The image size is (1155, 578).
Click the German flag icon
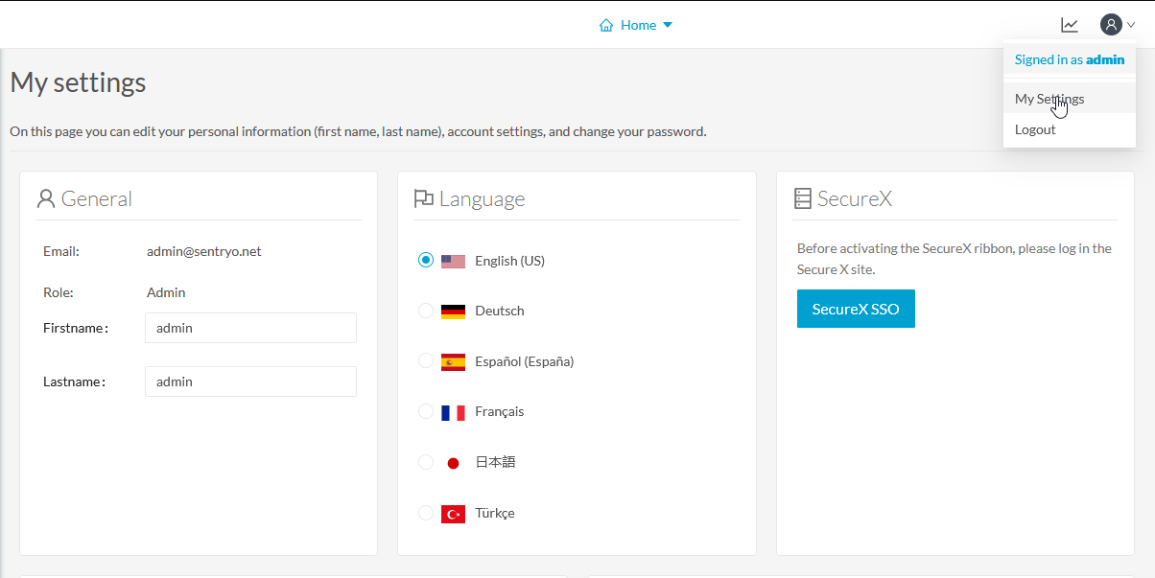point(453,312)
